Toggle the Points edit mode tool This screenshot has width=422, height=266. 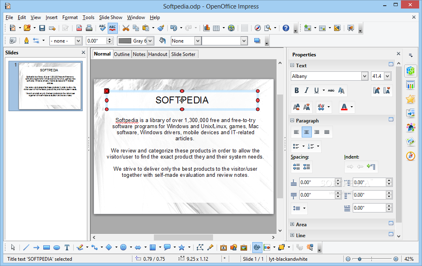pyautogui.click(x=200, y=247)
